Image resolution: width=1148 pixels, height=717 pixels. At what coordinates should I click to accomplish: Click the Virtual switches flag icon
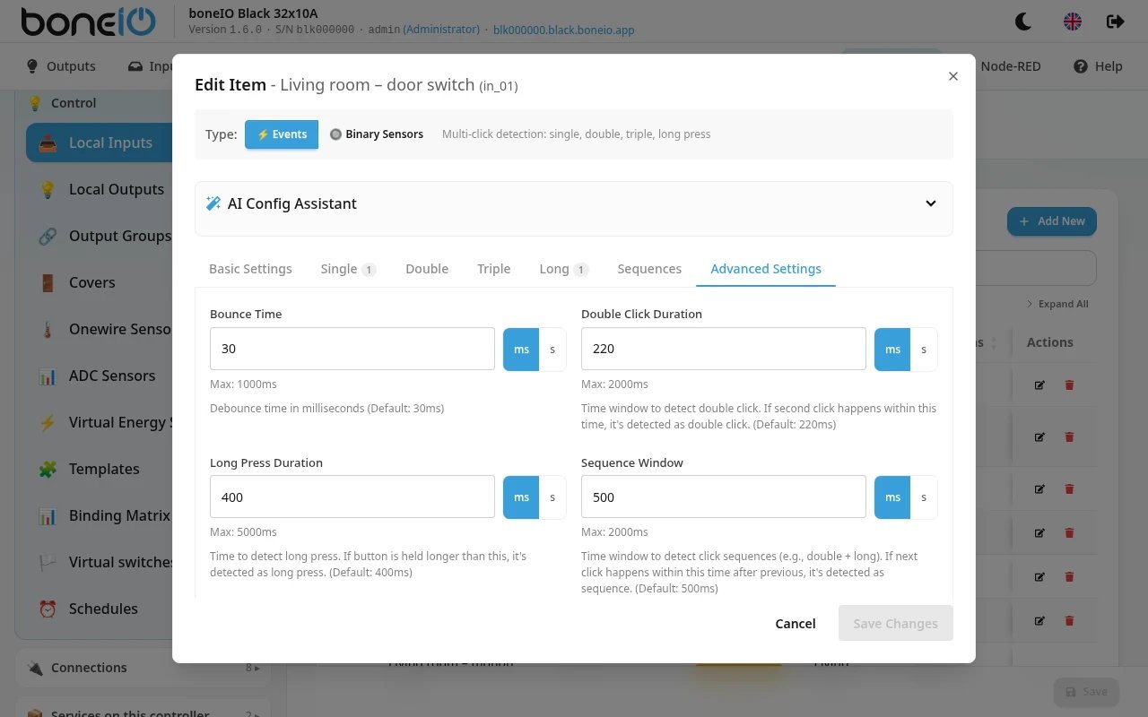[x=48, y=562]
